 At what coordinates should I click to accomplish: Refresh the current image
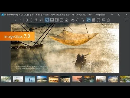(x=78, y=20)
